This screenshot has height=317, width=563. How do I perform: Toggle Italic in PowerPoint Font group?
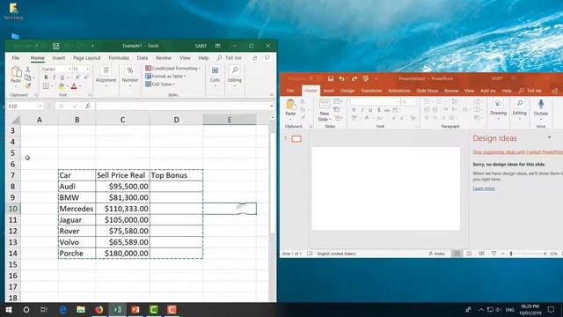pos(362,109)
